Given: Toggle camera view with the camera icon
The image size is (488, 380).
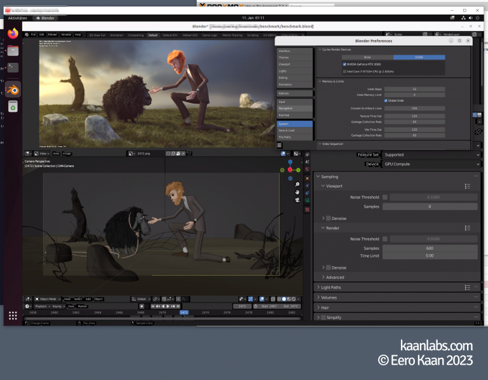Looking at the screenshot, I should [x=297, y=200].
